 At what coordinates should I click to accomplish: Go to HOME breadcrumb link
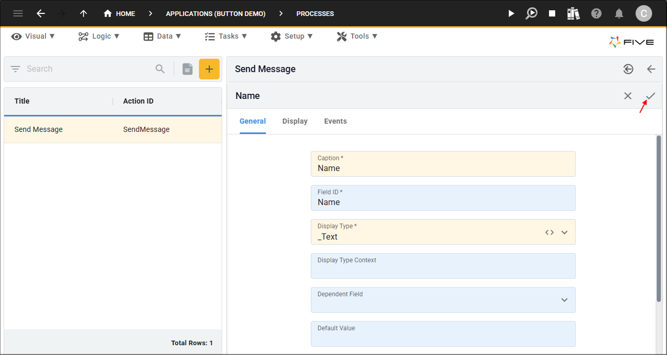tap(119, 13)
